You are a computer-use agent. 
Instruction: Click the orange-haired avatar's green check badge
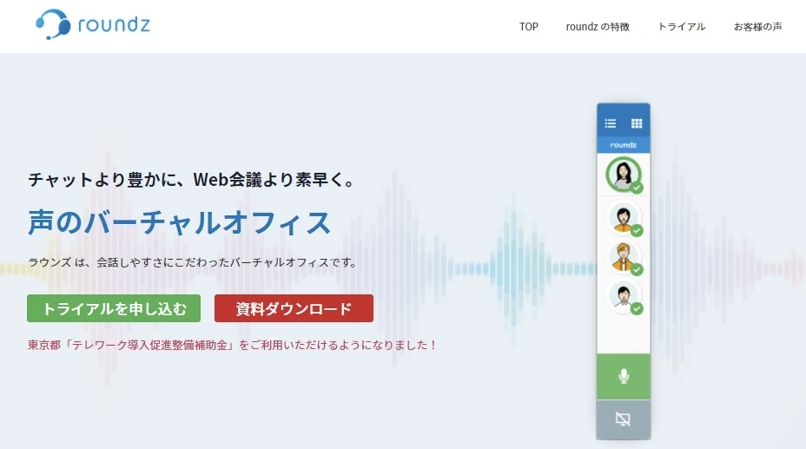[x=637, y=269]
